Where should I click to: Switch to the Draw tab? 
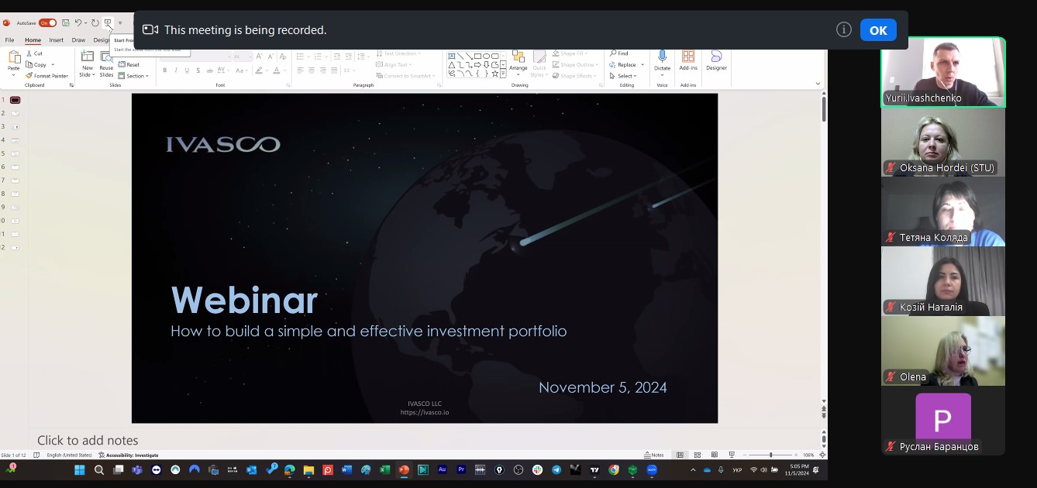[78, 40]
